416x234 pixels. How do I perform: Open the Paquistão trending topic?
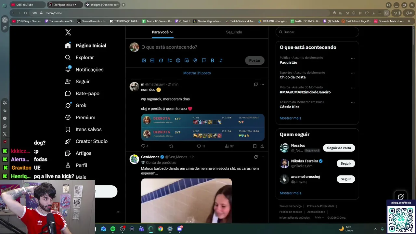coord(288,62)
